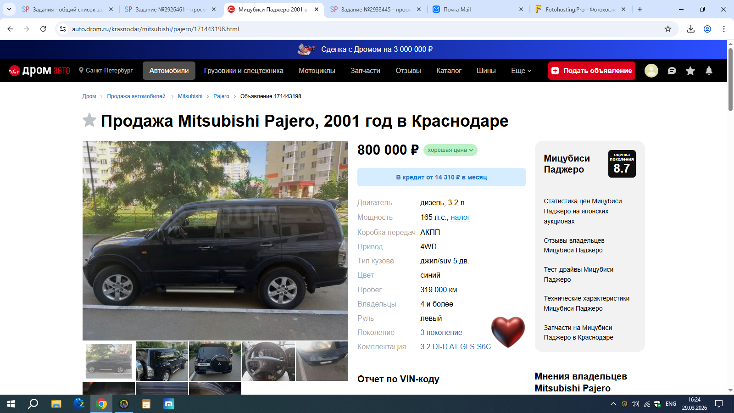Screen dimensions: 734x413
Task: Open messages chat icon in header
Action: click(x=672, y=71)
